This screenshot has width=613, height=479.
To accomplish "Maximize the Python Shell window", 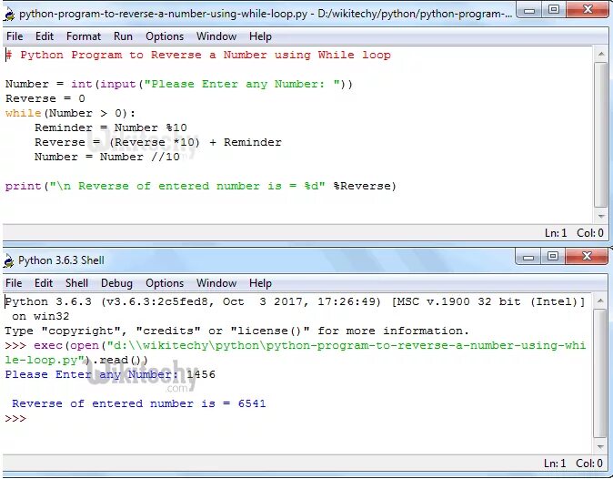I will (x=553, y=257).
